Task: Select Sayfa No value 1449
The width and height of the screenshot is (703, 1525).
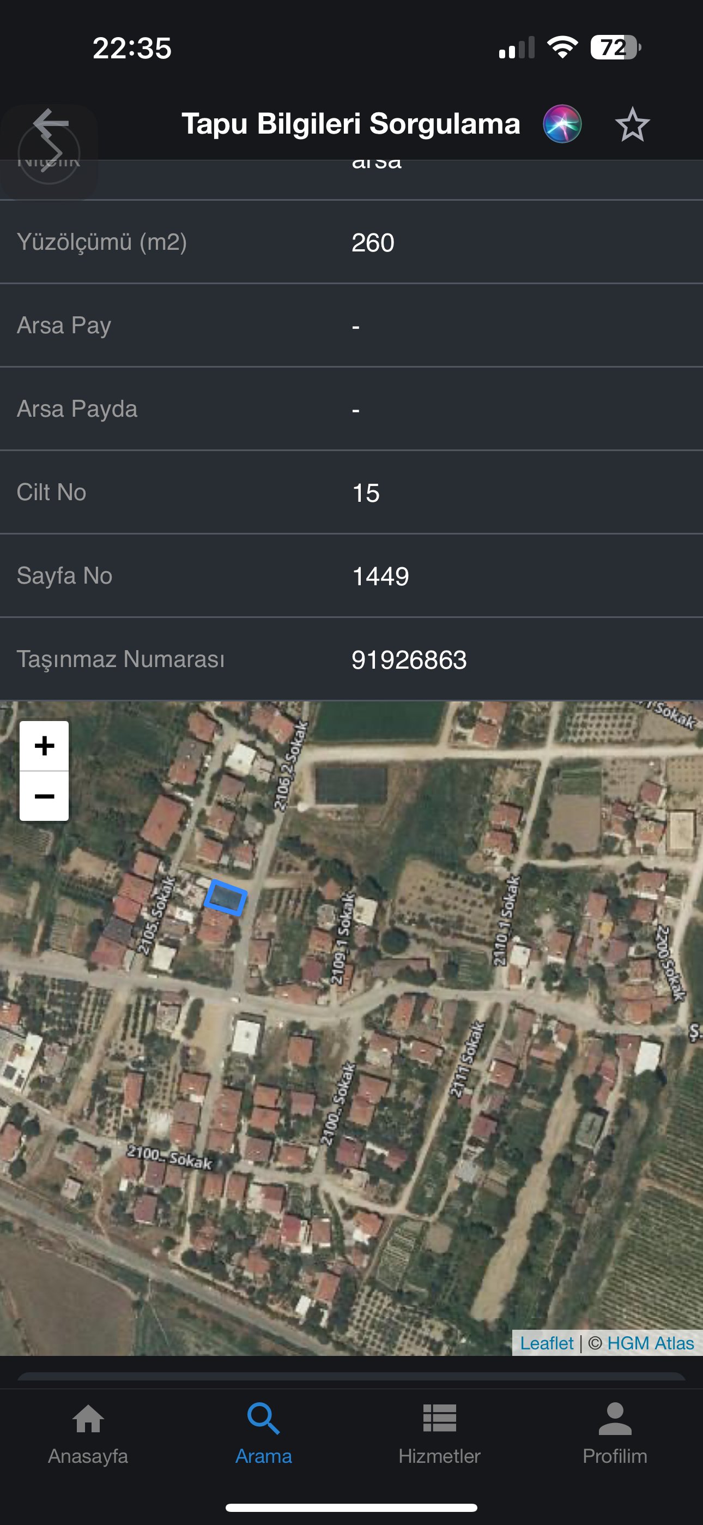Action: tap(380, 577)
